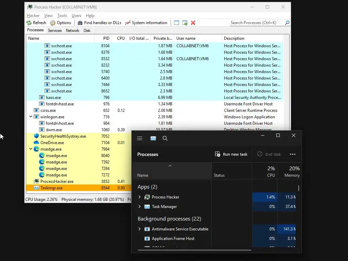Expand Task Manager group in Apps list
Image resolution: width=348 pixels, height=261 pixels.
click(x=139, y=206)
